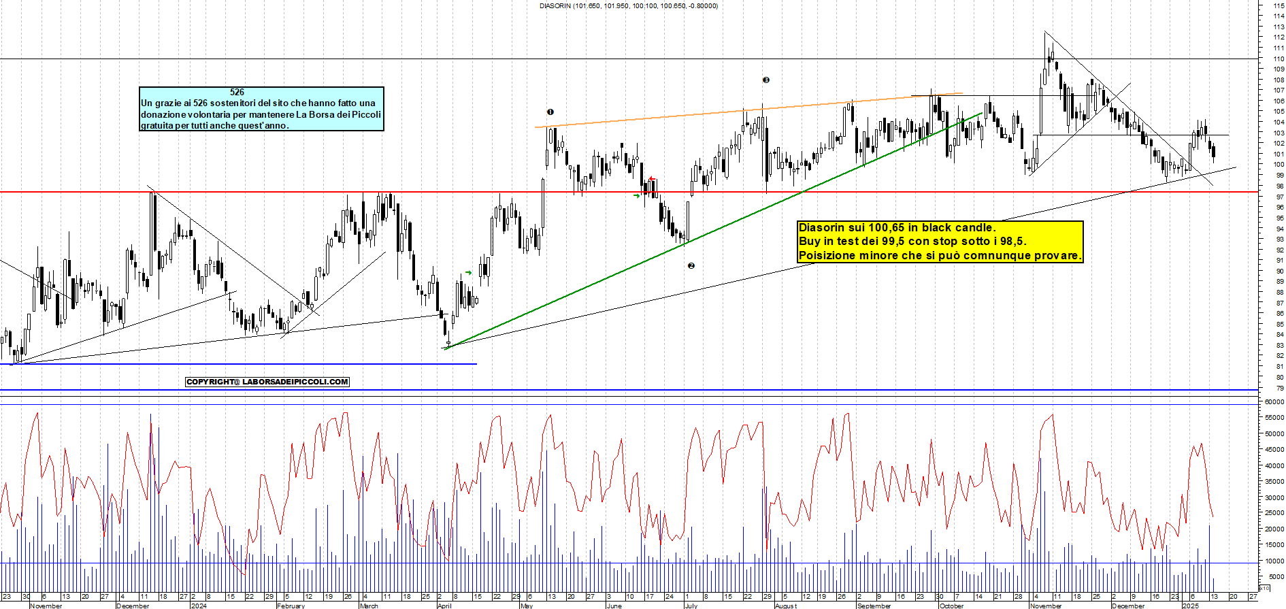Click the 'June' month label
The width and height of the screenshot is (1286, 609).
(x=614, y=605)
